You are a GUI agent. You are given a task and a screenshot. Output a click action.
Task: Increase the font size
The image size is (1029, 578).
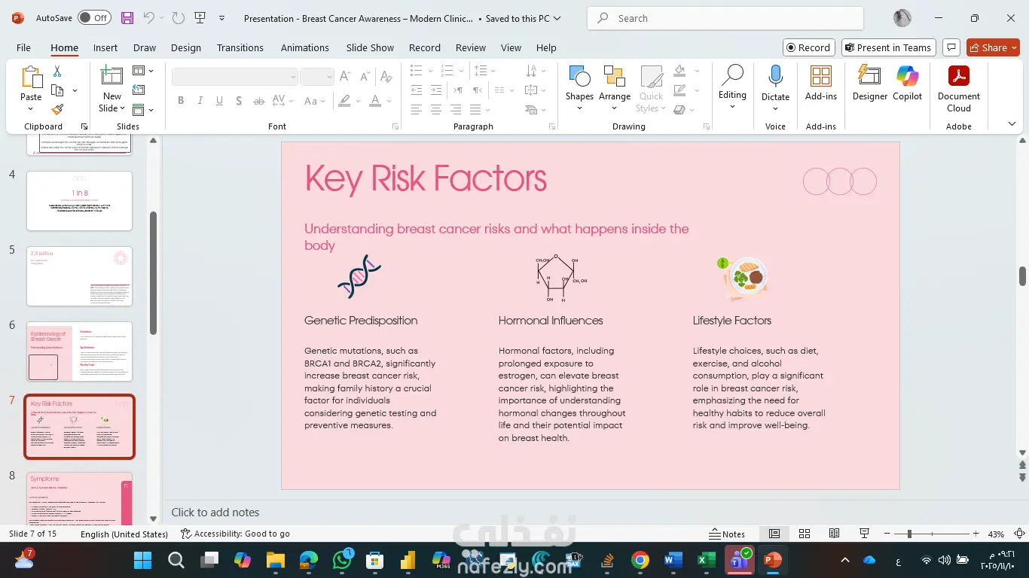click(345, 76)
